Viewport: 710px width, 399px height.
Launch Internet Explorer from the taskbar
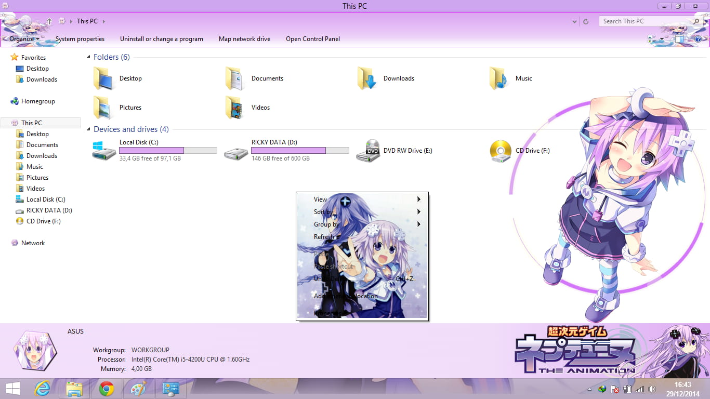pyautogui.click(x=43, y=388)
